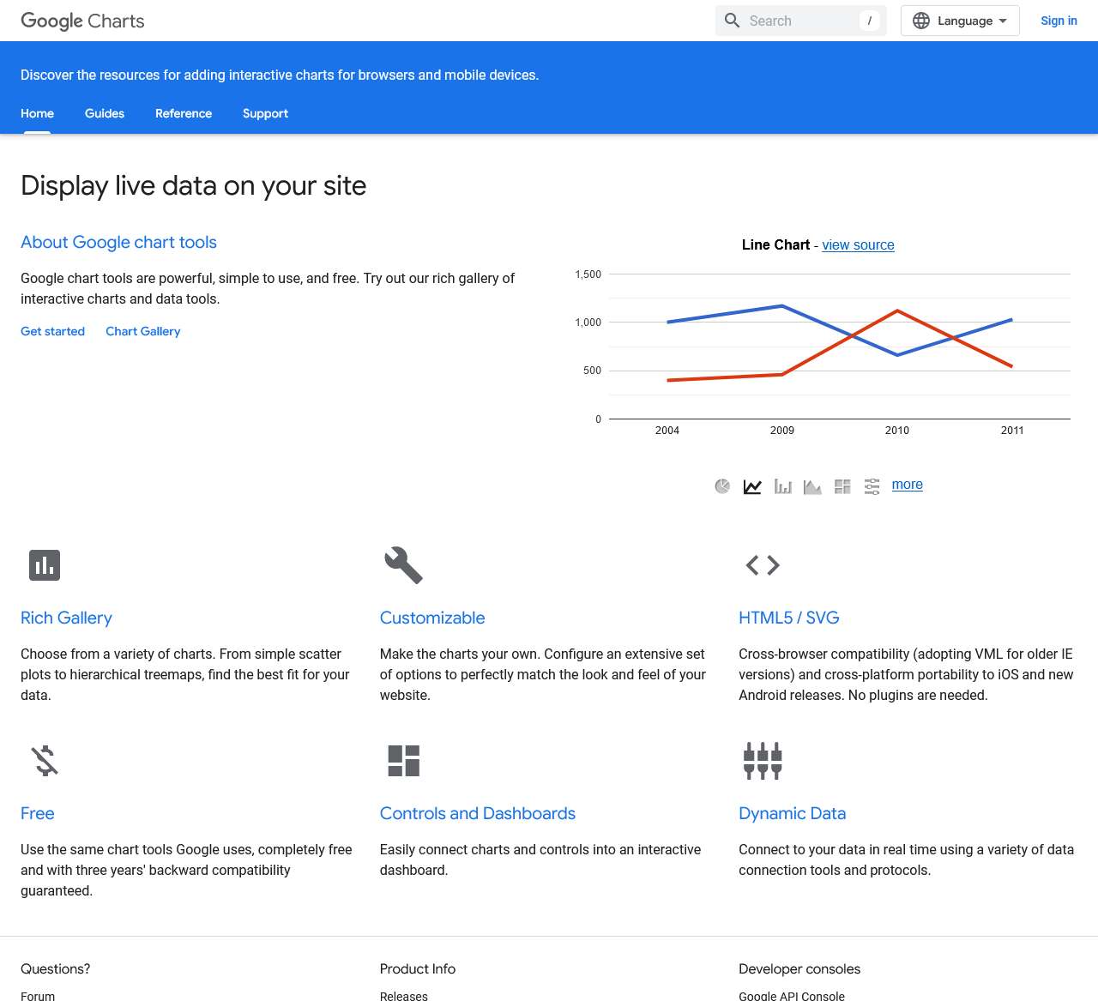The image size is (1098, 1001).
Task: Open the Controls and Dashboards heading link
Action: [x=478, y=813]
